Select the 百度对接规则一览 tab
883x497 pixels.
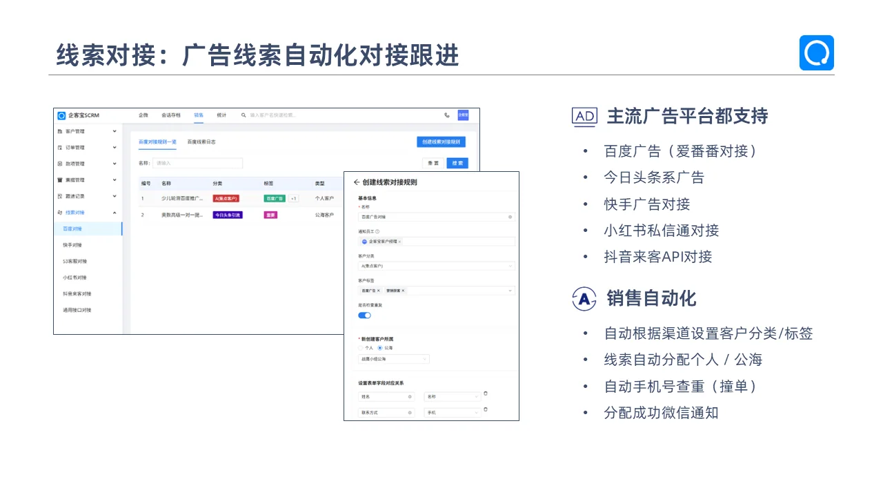point(157,142)
